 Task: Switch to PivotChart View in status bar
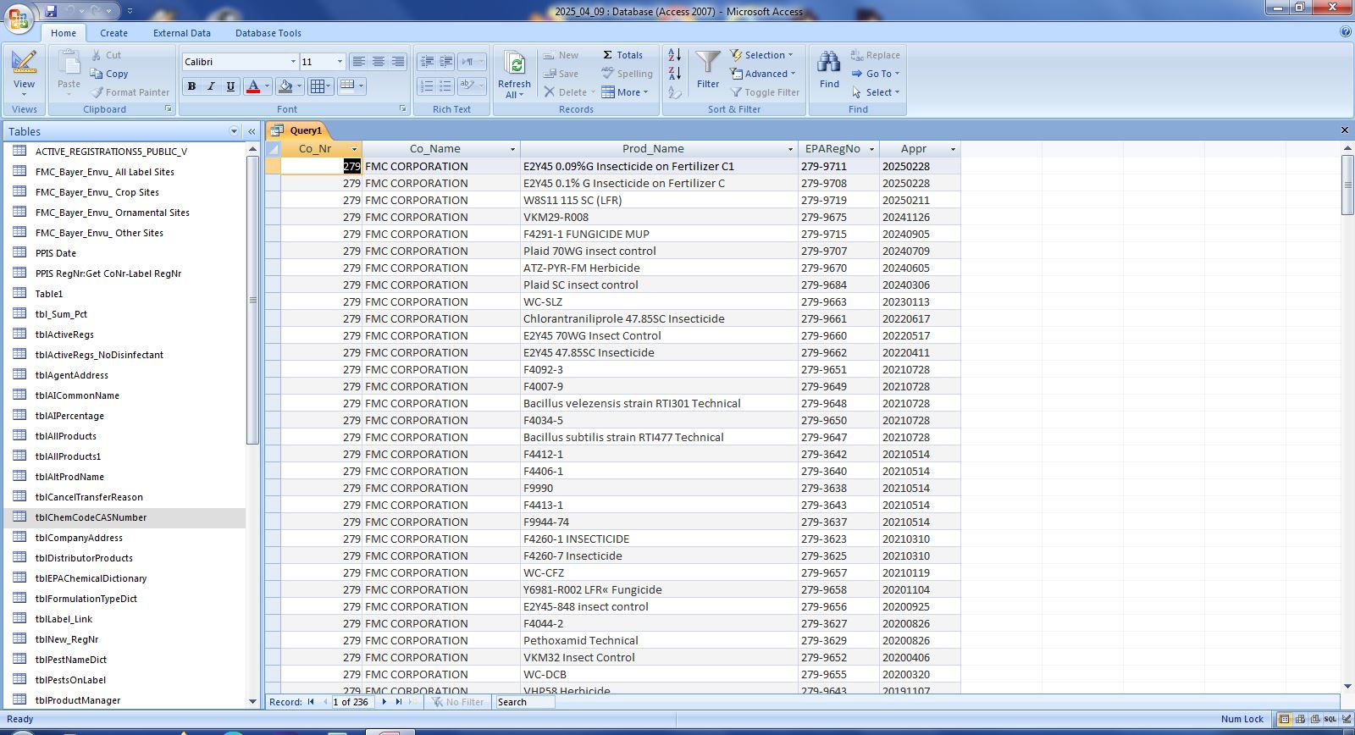click(x=1315, y=719)
